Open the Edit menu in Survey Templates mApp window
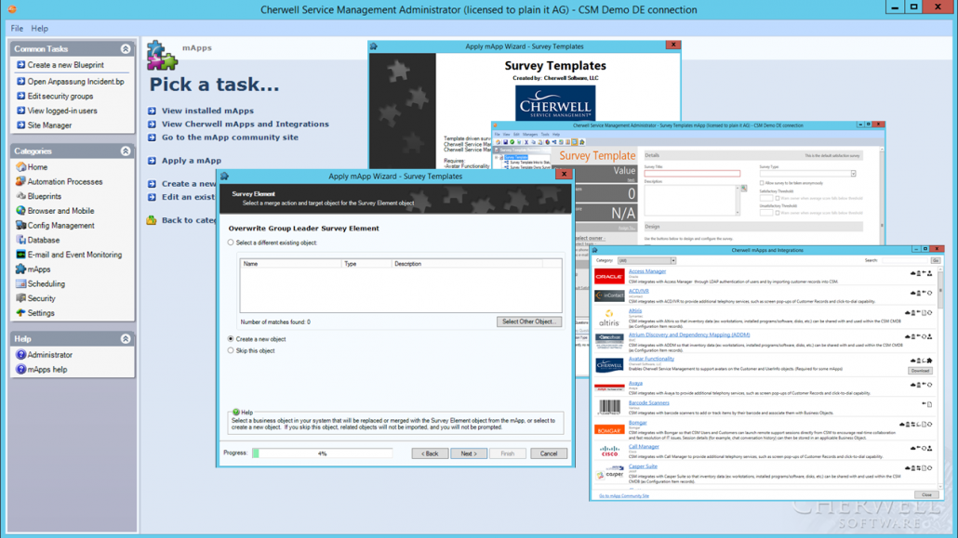 (516, 135)
